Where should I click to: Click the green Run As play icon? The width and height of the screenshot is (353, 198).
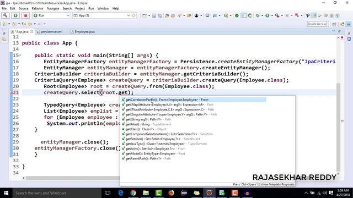(267, 15)
